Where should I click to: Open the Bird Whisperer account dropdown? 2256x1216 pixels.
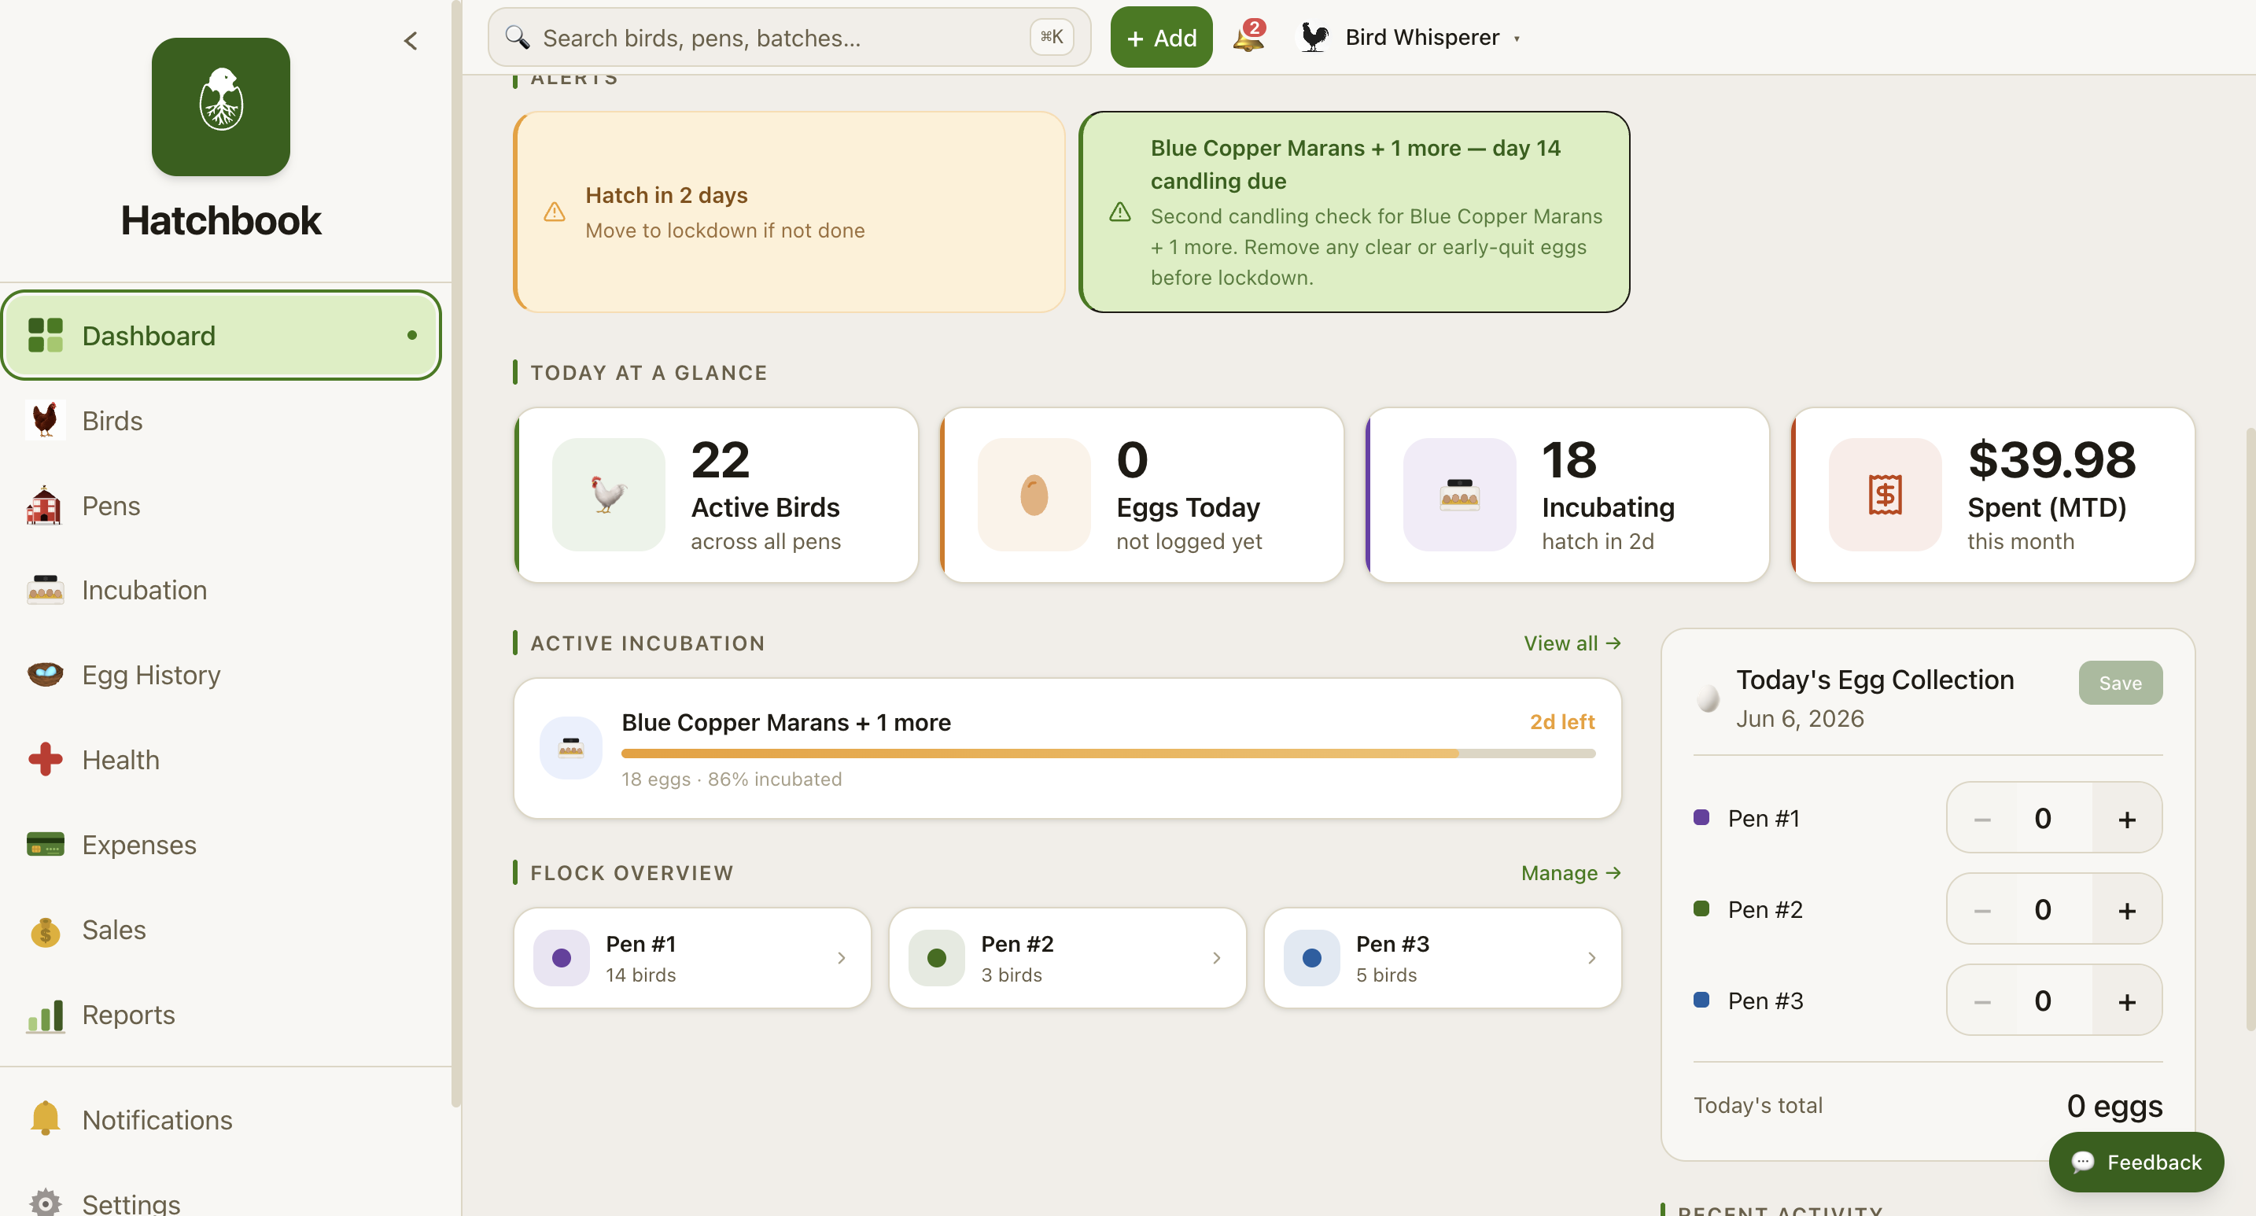coord(1408,37)
